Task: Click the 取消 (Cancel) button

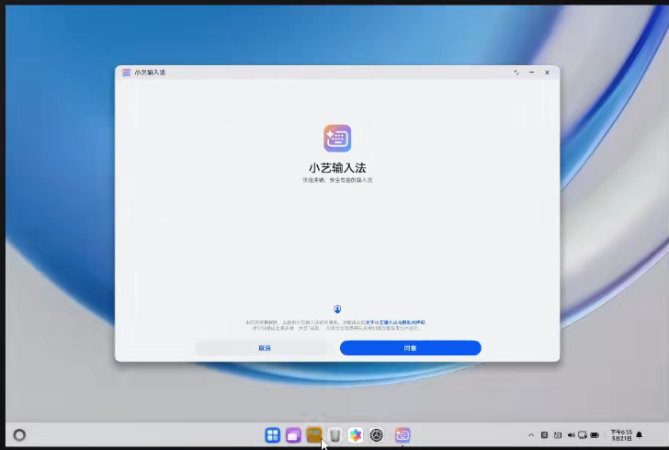Action: tap(265, 348)
